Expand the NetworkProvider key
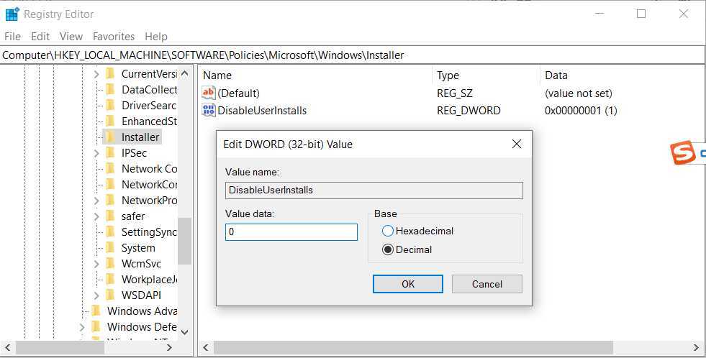 (96, 201)
